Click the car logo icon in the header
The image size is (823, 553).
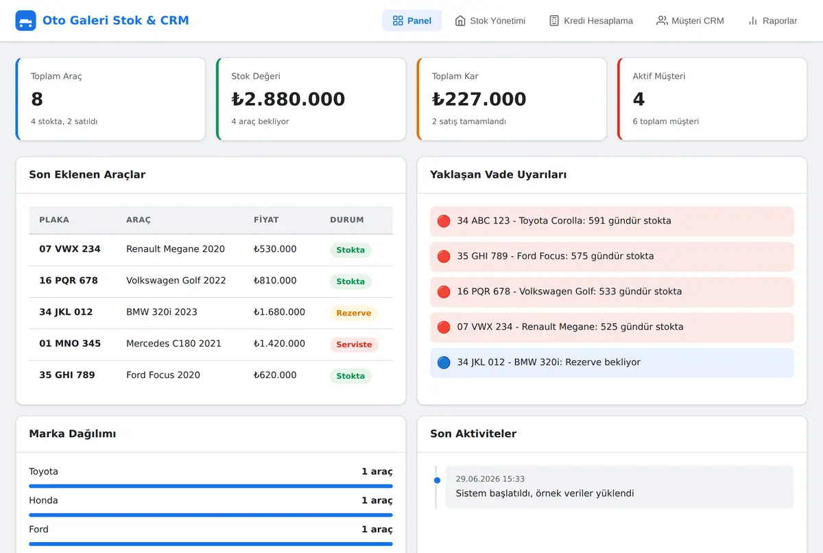(x=25, y=21)
